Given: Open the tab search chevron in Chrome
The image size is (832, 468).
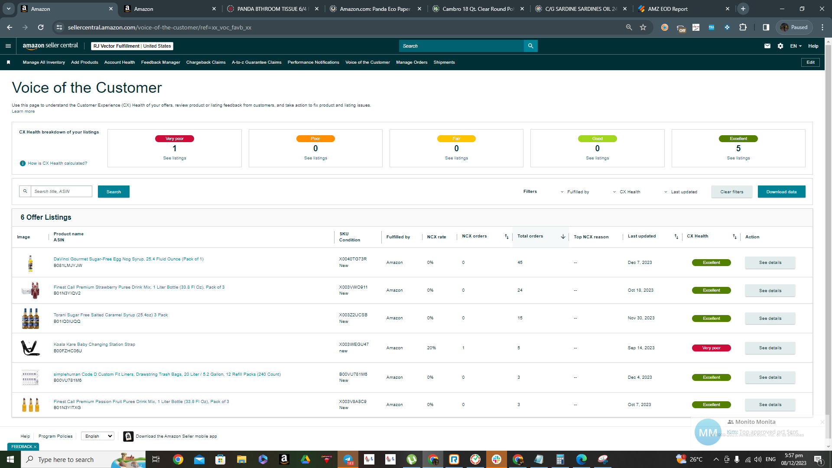Looking at the screenshot, I should tap(9, 9).
